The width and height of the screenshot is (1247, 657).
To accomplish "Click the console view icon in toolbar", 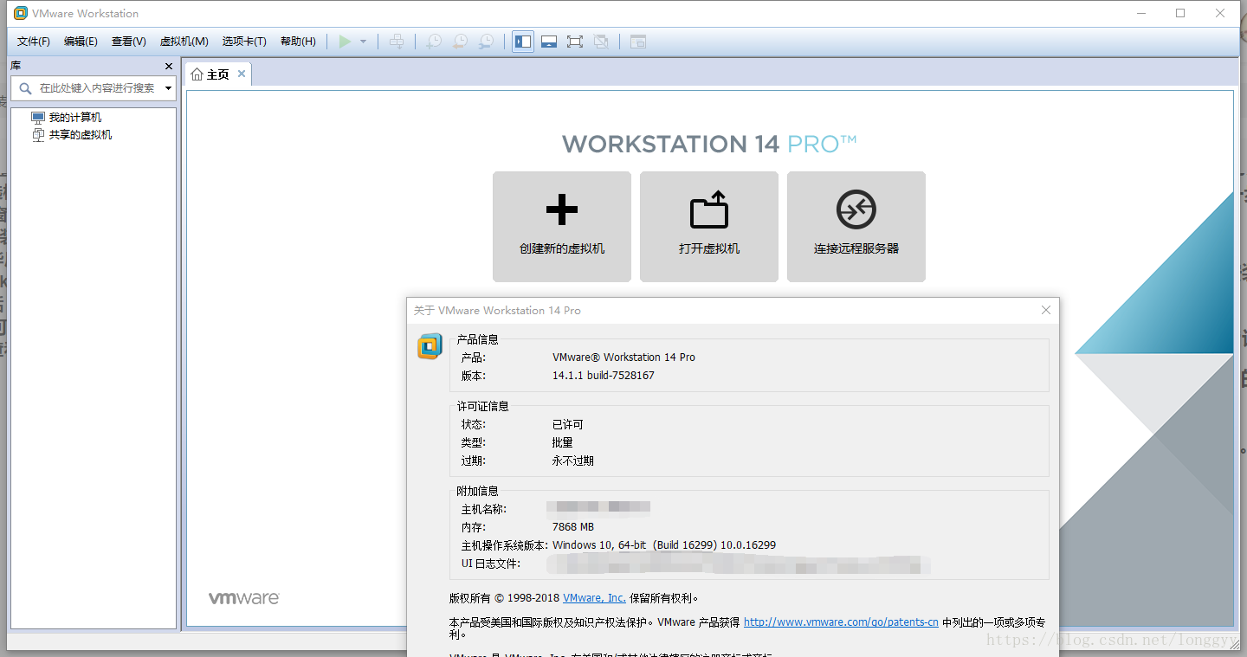I will [638, 42].
